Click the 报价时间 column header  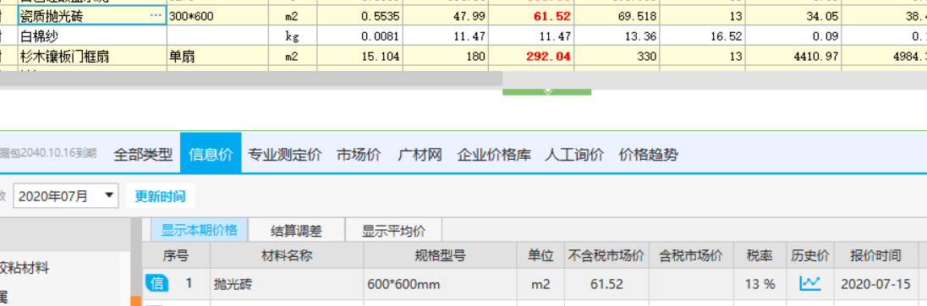click(x=876, y=256)
